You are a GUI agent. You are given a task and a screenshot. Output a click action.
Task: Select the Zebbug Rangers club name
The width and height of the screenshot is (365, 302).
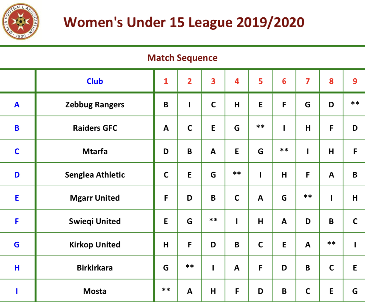click(x=95, y=105)
